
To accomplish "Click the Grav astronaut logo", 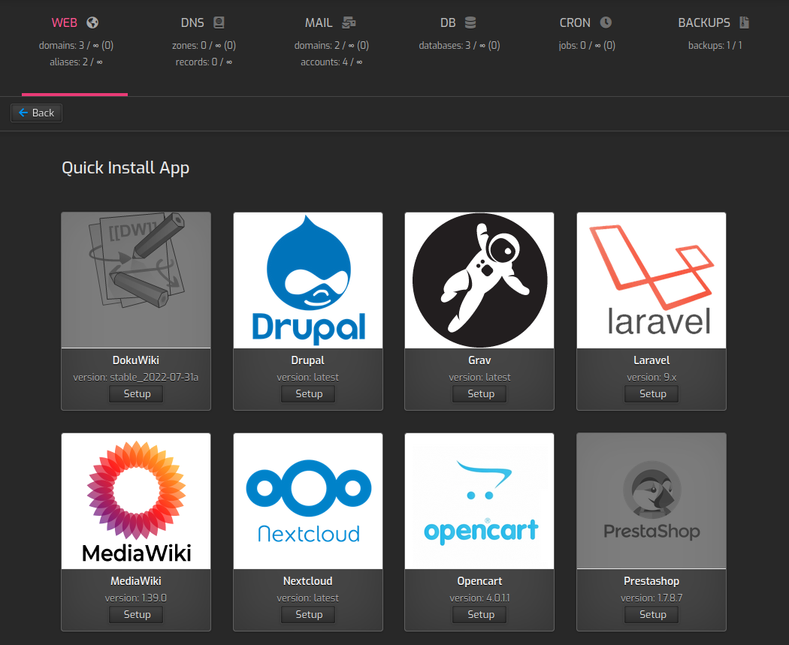I will [x=479, y=280].
